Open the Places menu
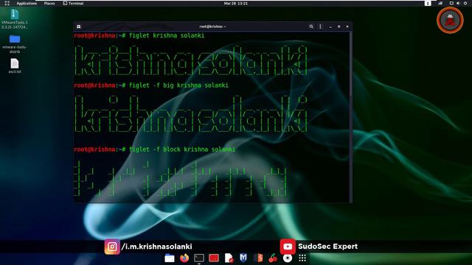The width and height of the screenshot is (472, 265). pyautogui.click(x=49, y=3)
